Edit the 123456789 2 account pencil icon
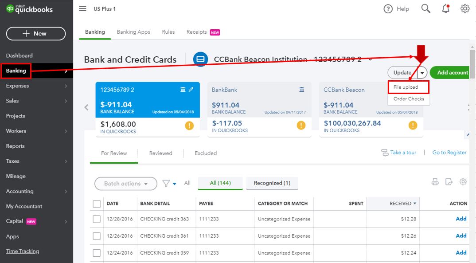Screen dimensions: 476x263 191,90
